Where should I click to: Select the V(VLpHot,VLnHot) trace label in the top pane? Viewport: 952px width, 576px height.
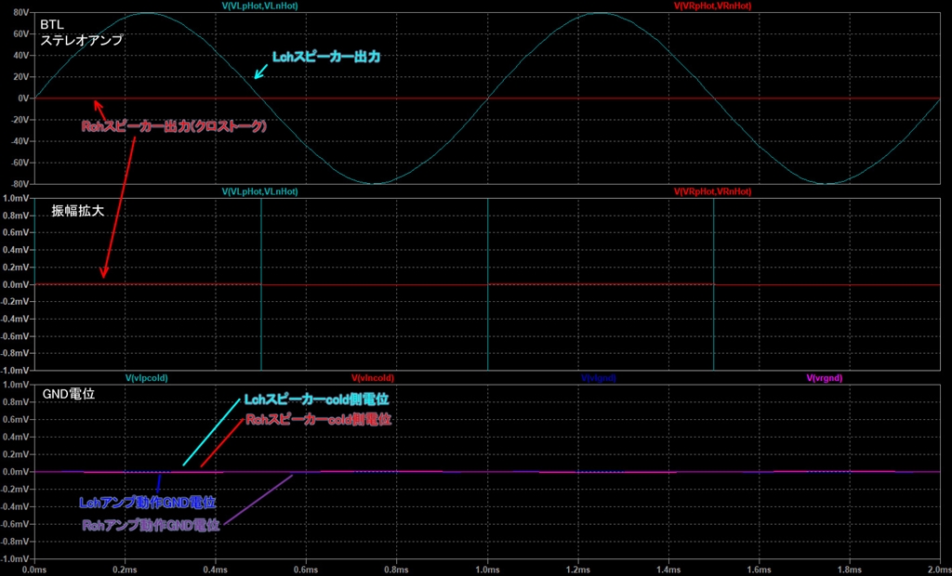coord(260,6)
